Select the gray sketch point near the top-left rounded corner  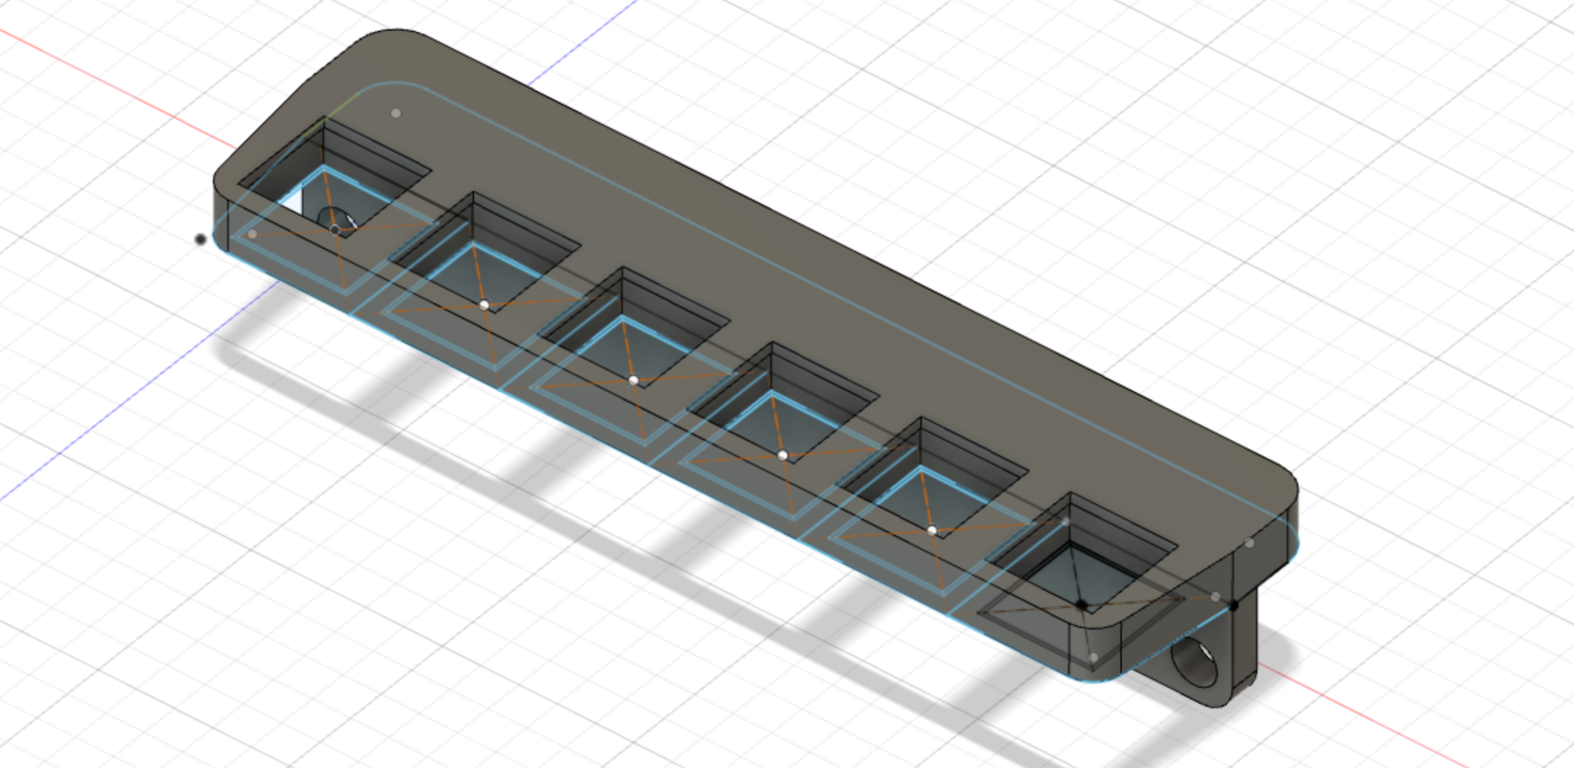pyautogui.click(x=396, y=113)
